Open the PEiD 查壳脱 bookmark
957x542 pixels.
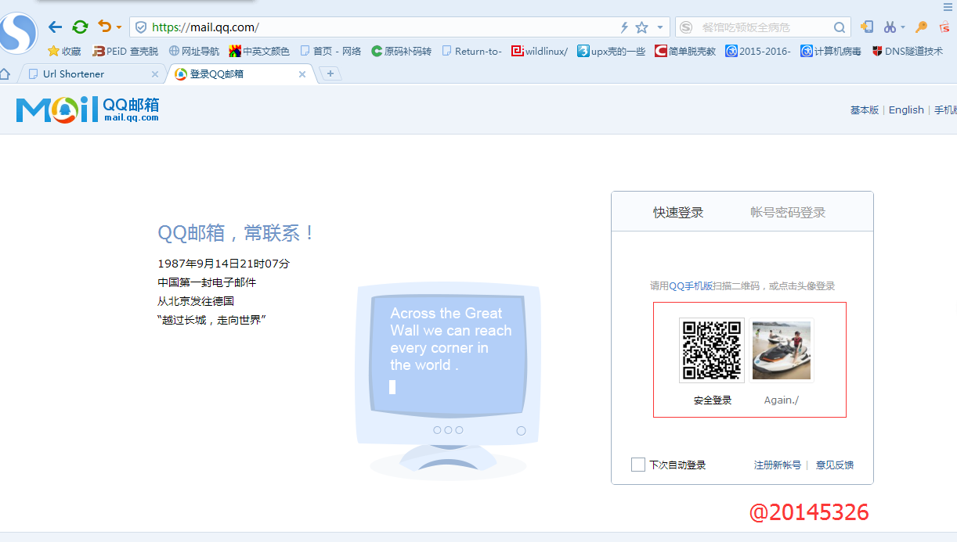point(125,51)
